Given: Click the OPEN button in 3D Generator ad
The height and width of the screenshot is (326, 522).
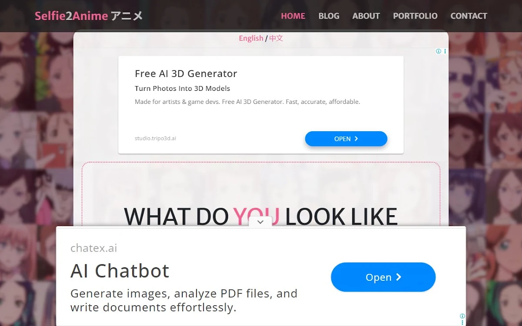Looking at the screenshot, I should (x=346, y=139).
